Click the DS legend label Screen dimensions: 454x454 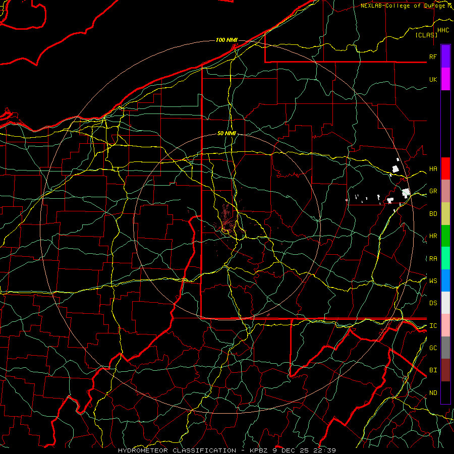tap(433, 303)
